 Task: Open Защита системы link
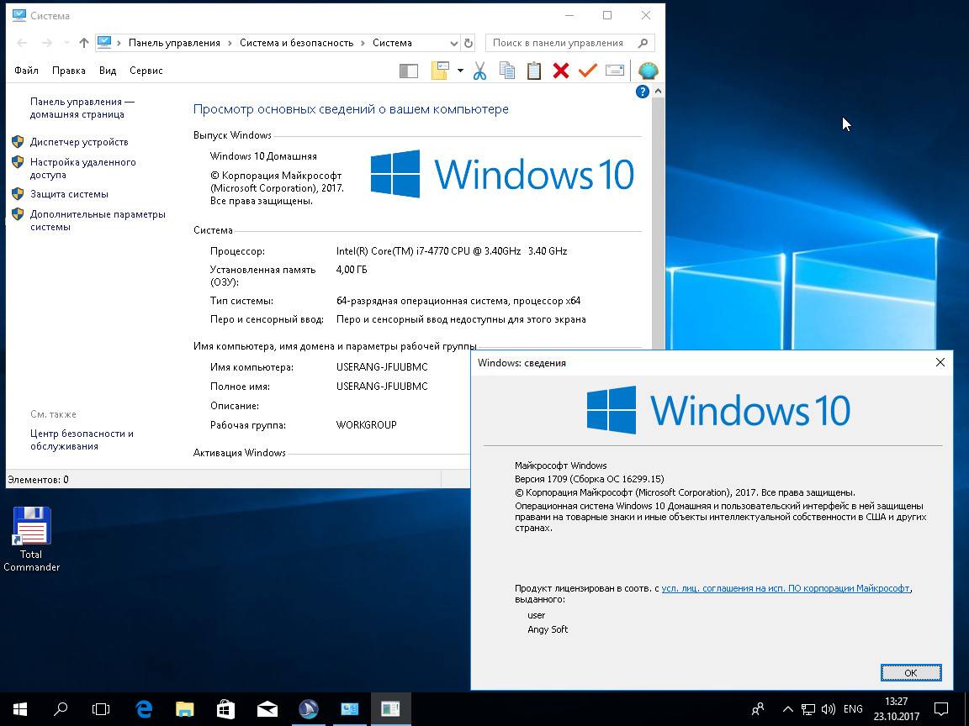[x=69, y=194]
